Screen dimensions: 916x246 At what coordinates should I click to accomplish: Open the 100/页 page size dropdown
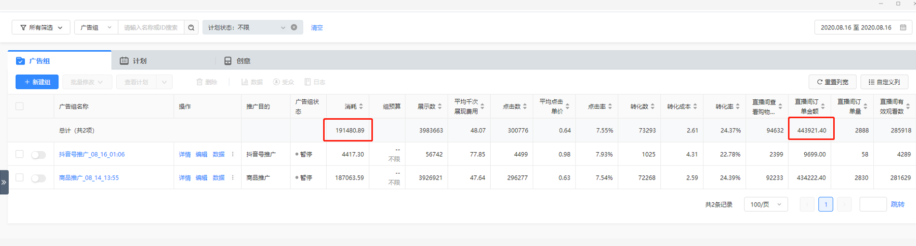click(766, 204)
